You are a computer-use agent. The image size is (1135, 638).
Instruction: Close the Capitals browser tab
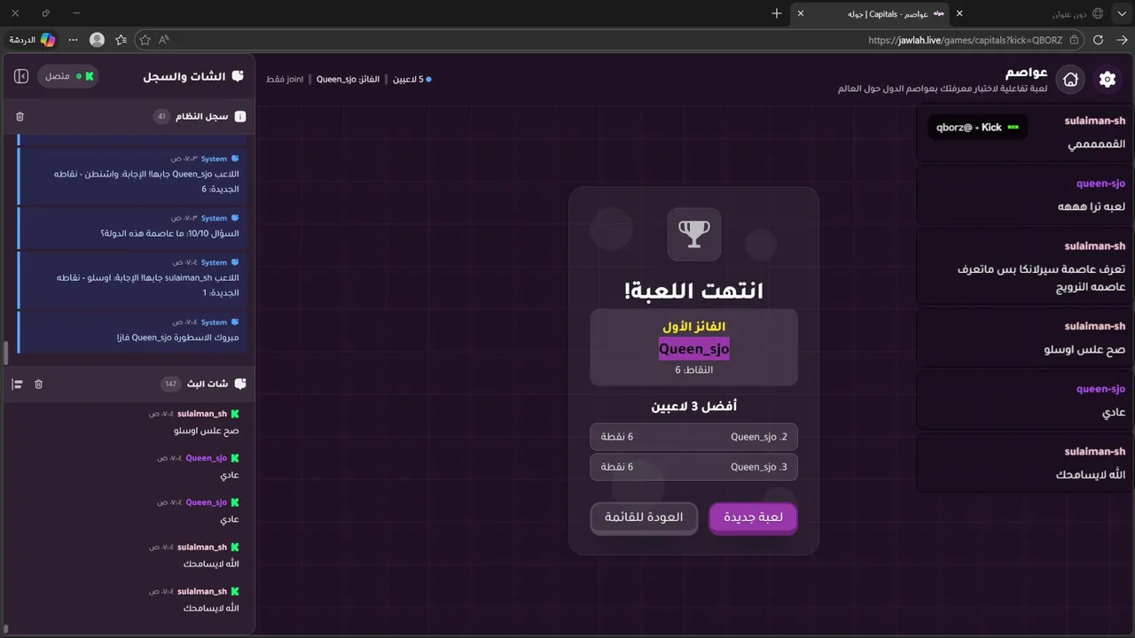(x=801, y=13)
